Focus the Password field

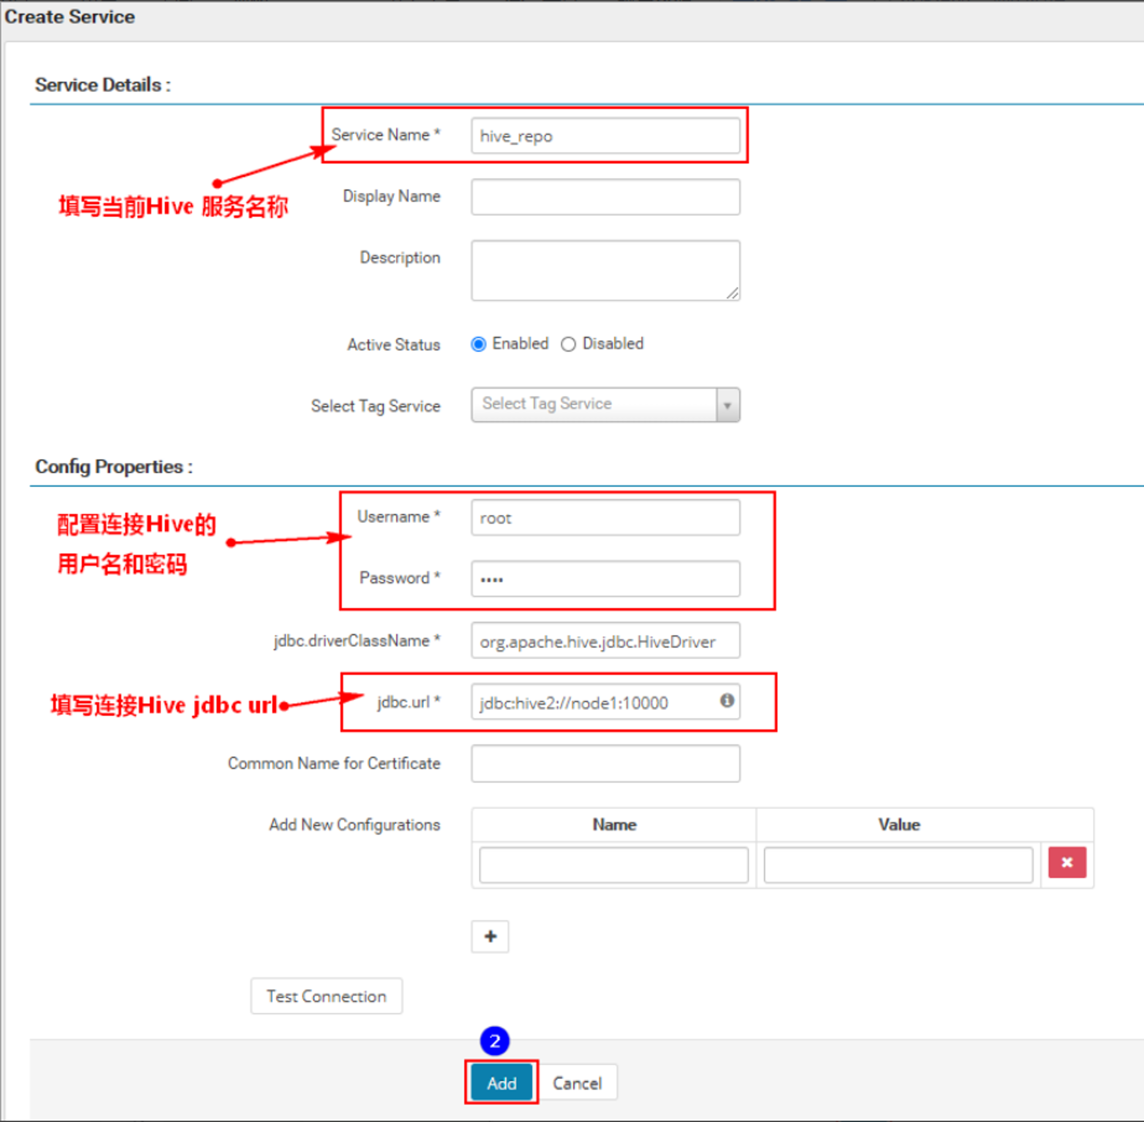[x=605, y=578]
